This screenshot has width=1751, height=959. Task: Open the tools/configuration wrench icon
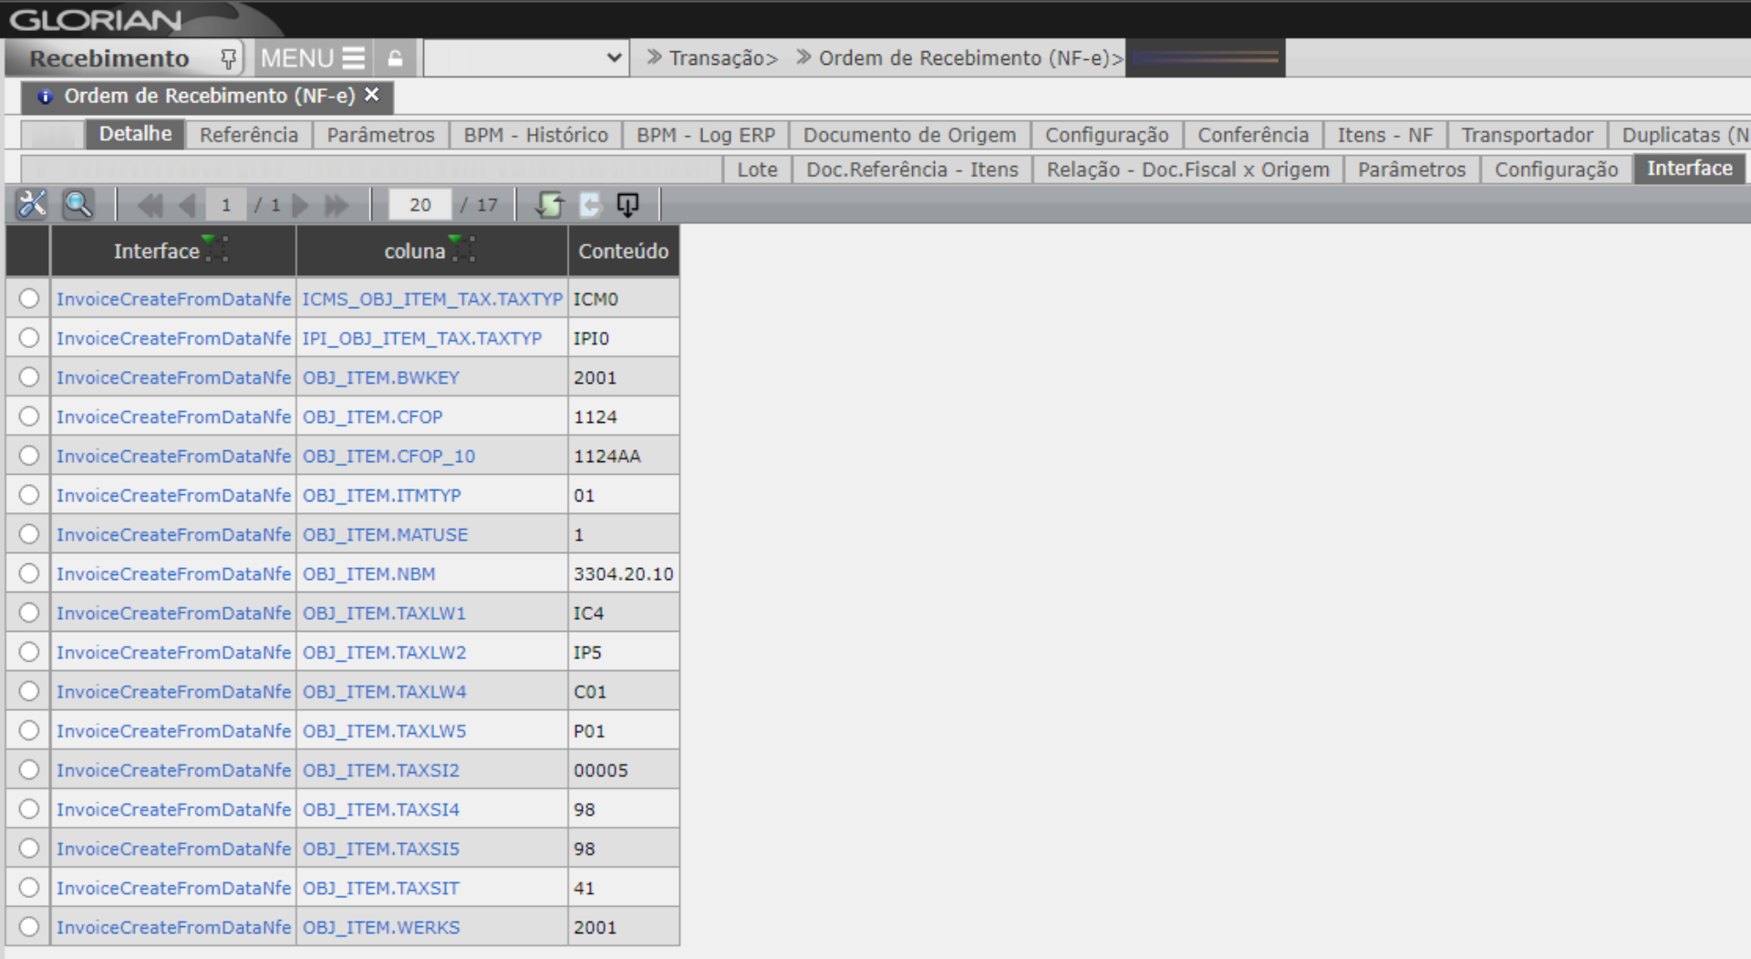pyautogui.click(x=32, y=204)
